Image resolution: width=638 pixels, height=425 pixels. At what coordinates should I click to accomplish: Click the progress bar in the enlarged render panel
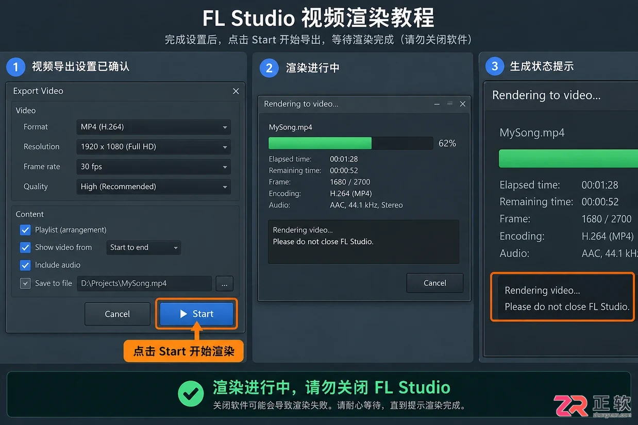click(x=568, y=158)
